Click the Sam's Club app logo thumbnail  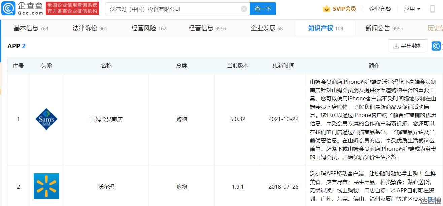coord(46,119)
